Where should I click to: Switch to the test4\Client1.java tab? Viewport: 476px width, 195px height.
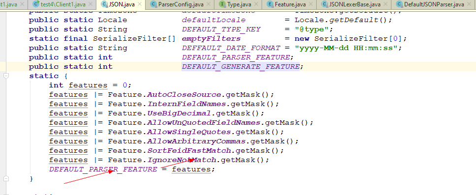click(x=63, y=4)
